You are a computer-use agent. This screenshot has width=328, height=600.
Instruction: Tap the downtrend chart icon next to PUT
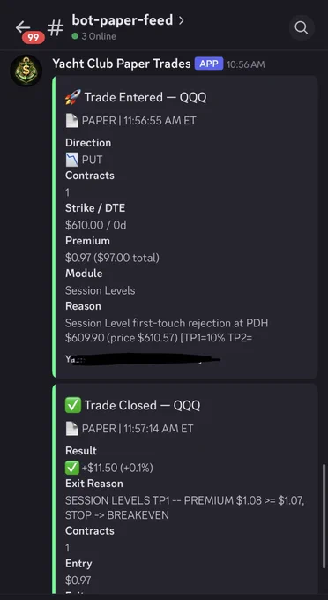tap(72, 160)
